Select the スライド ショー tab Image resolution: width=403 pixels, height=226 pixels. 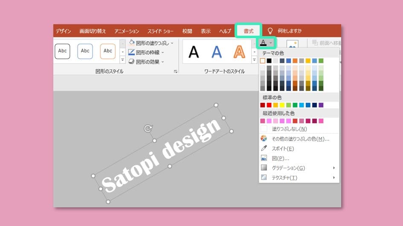pos(160,31)
